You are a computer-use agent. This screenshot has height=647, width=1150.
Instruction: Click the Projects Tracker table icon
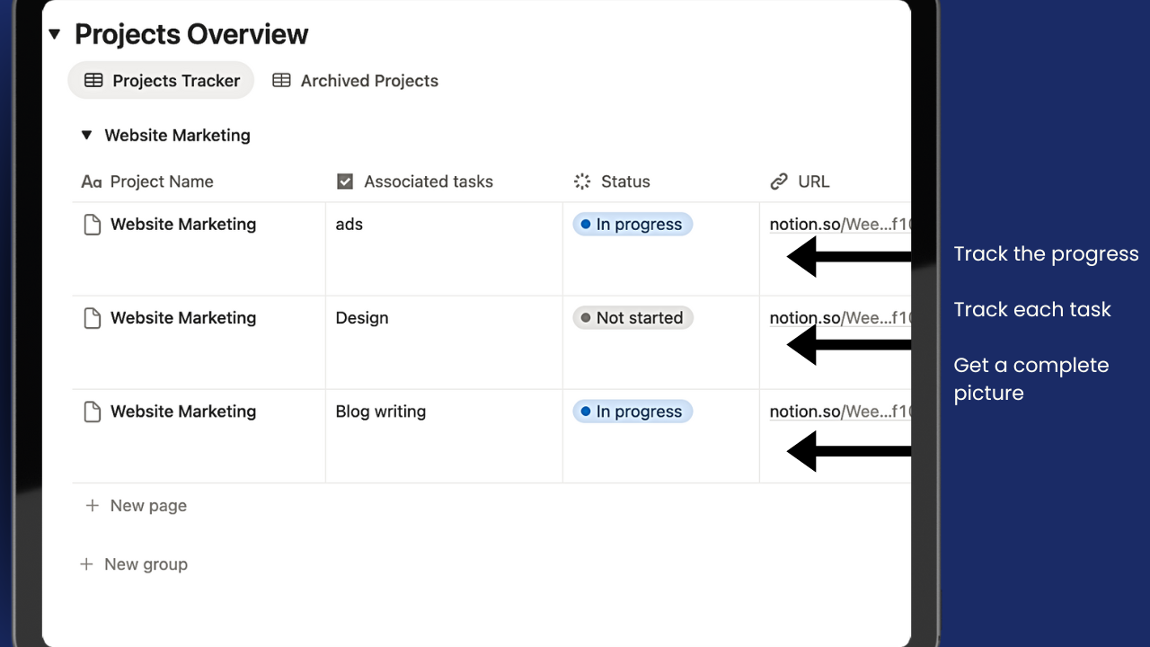pyautogui.click(x=93, y=81)
